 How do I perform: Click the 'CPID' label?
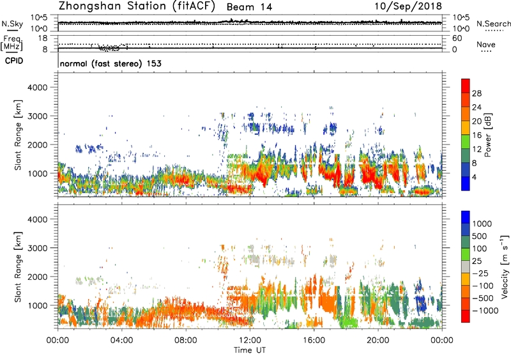coord(14,61)
